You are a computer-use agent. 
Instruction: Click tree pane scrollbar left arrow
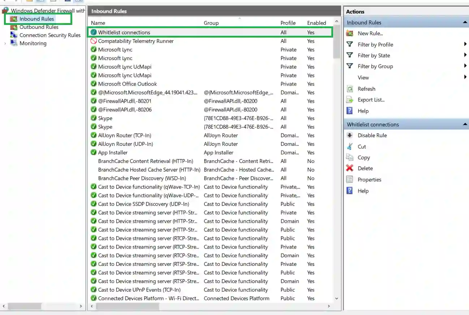(x=4, y=306)
